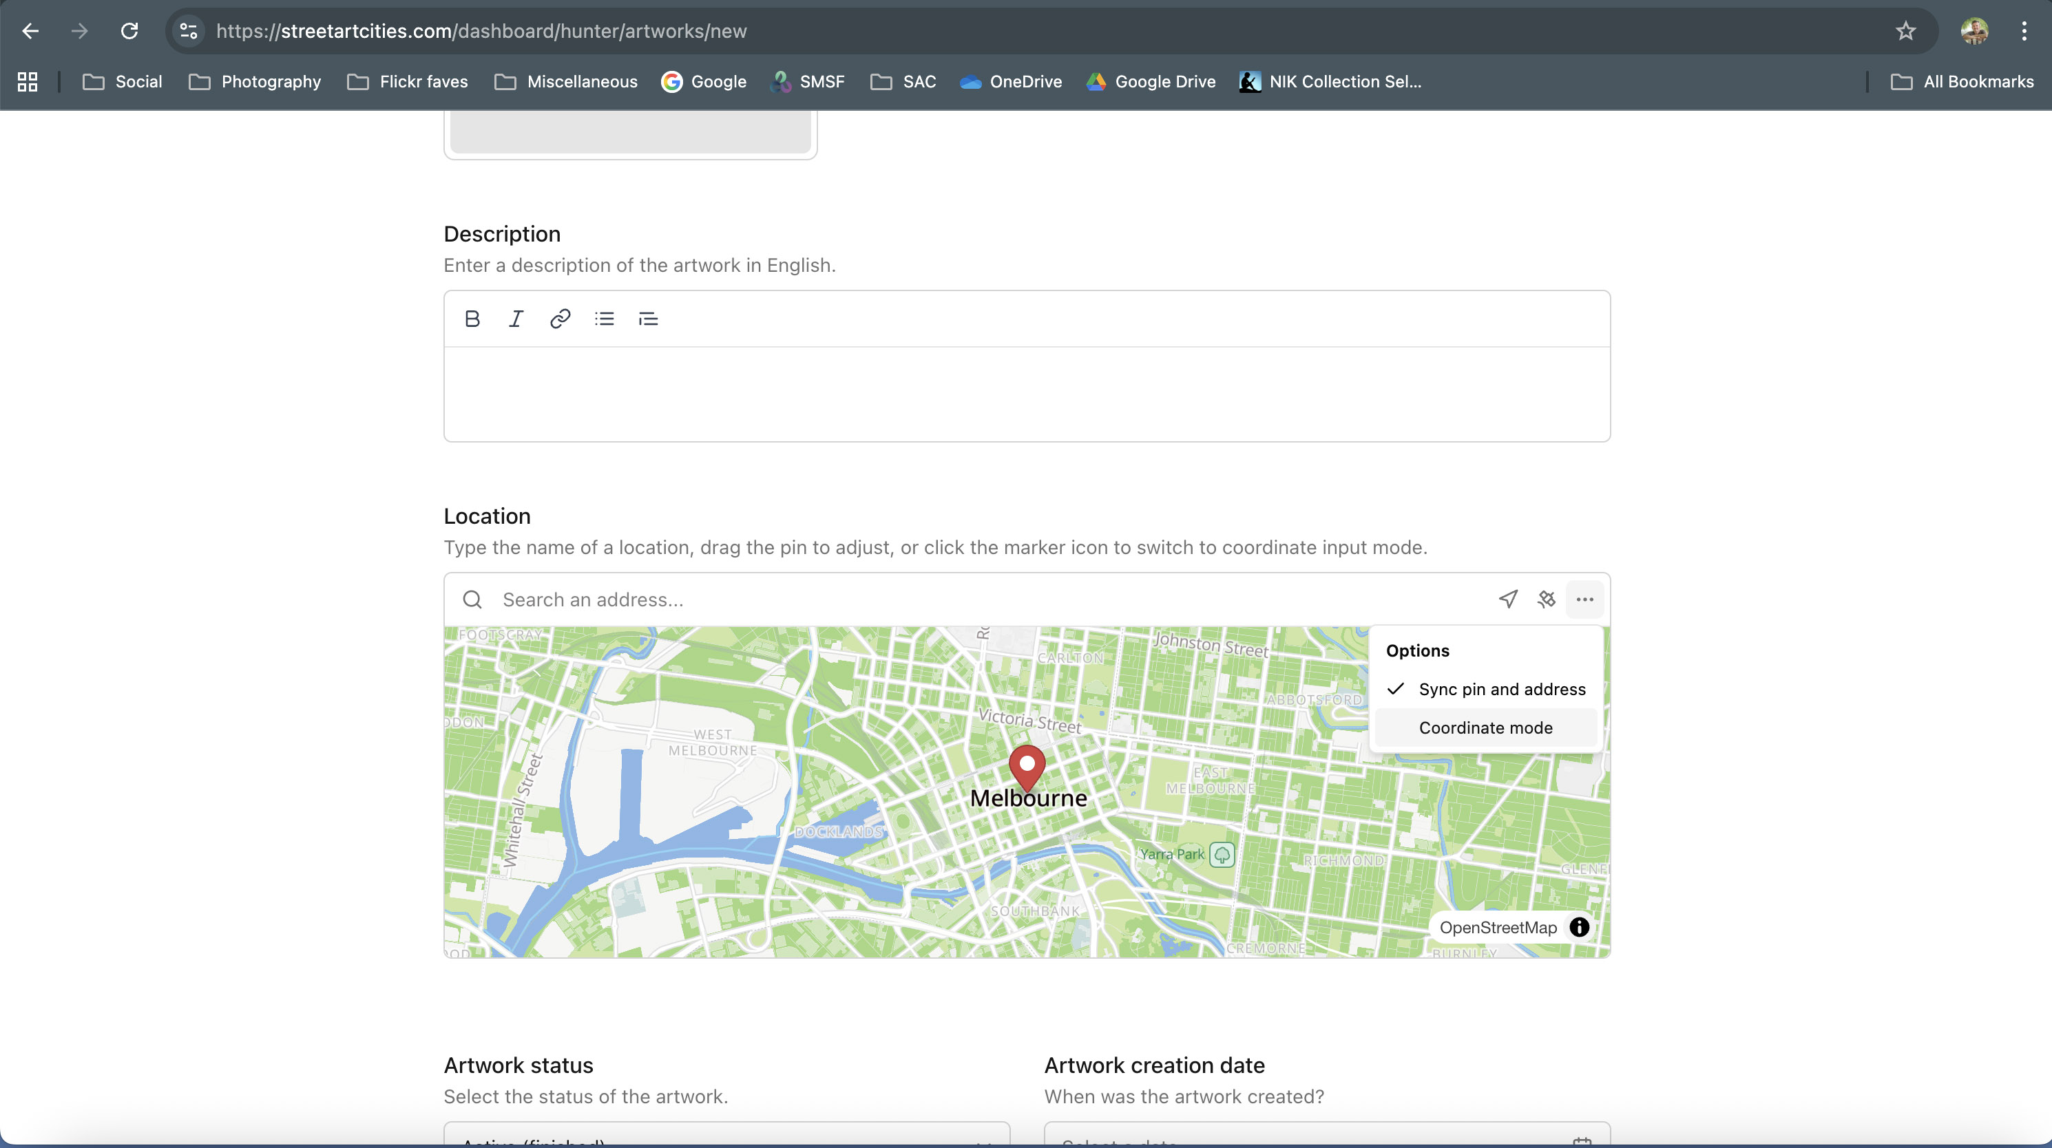This screenshot has height=1148, width=2052.
Task: Click the Southbank label on the map
Action: [x=1035, y=911]
